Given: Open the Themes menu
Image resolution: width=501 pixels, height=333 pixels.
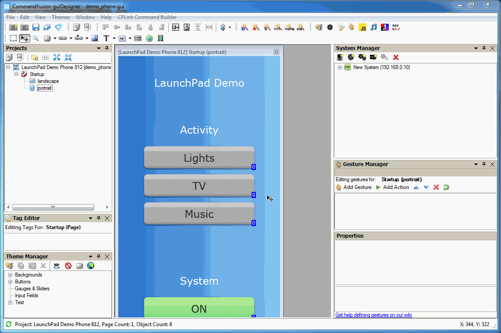Looking at the screenshot, I should [x=60, y=17].
